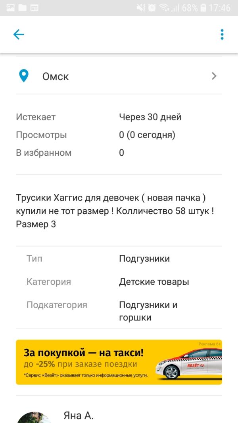238x423 pixels.
Task: Expand the Омск location chevron
Action: 214,76
